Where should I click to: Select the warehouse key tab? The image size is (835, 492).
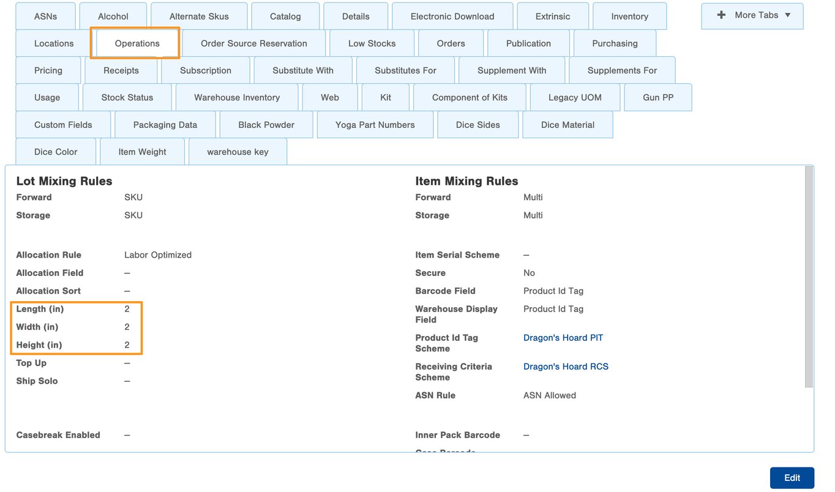click(x=238, y=152)
